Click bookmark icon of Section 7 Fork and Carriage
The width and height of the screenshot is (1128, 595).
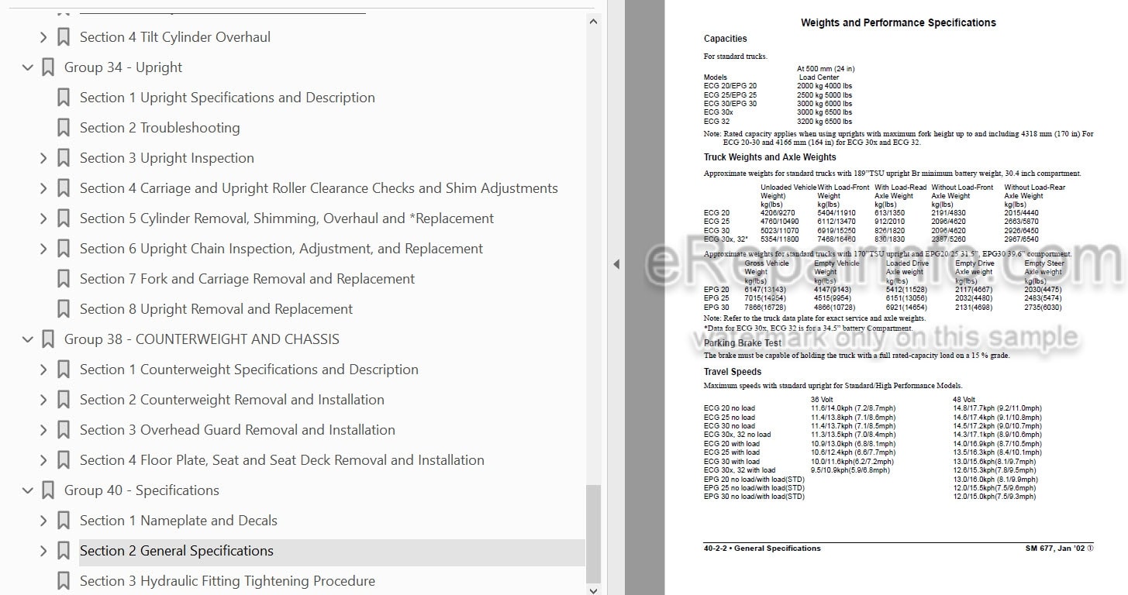64,279
